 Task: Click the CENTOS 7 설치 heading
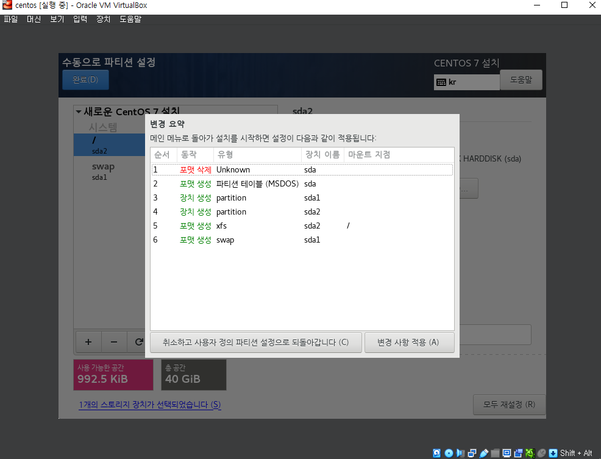pos(466,63)
